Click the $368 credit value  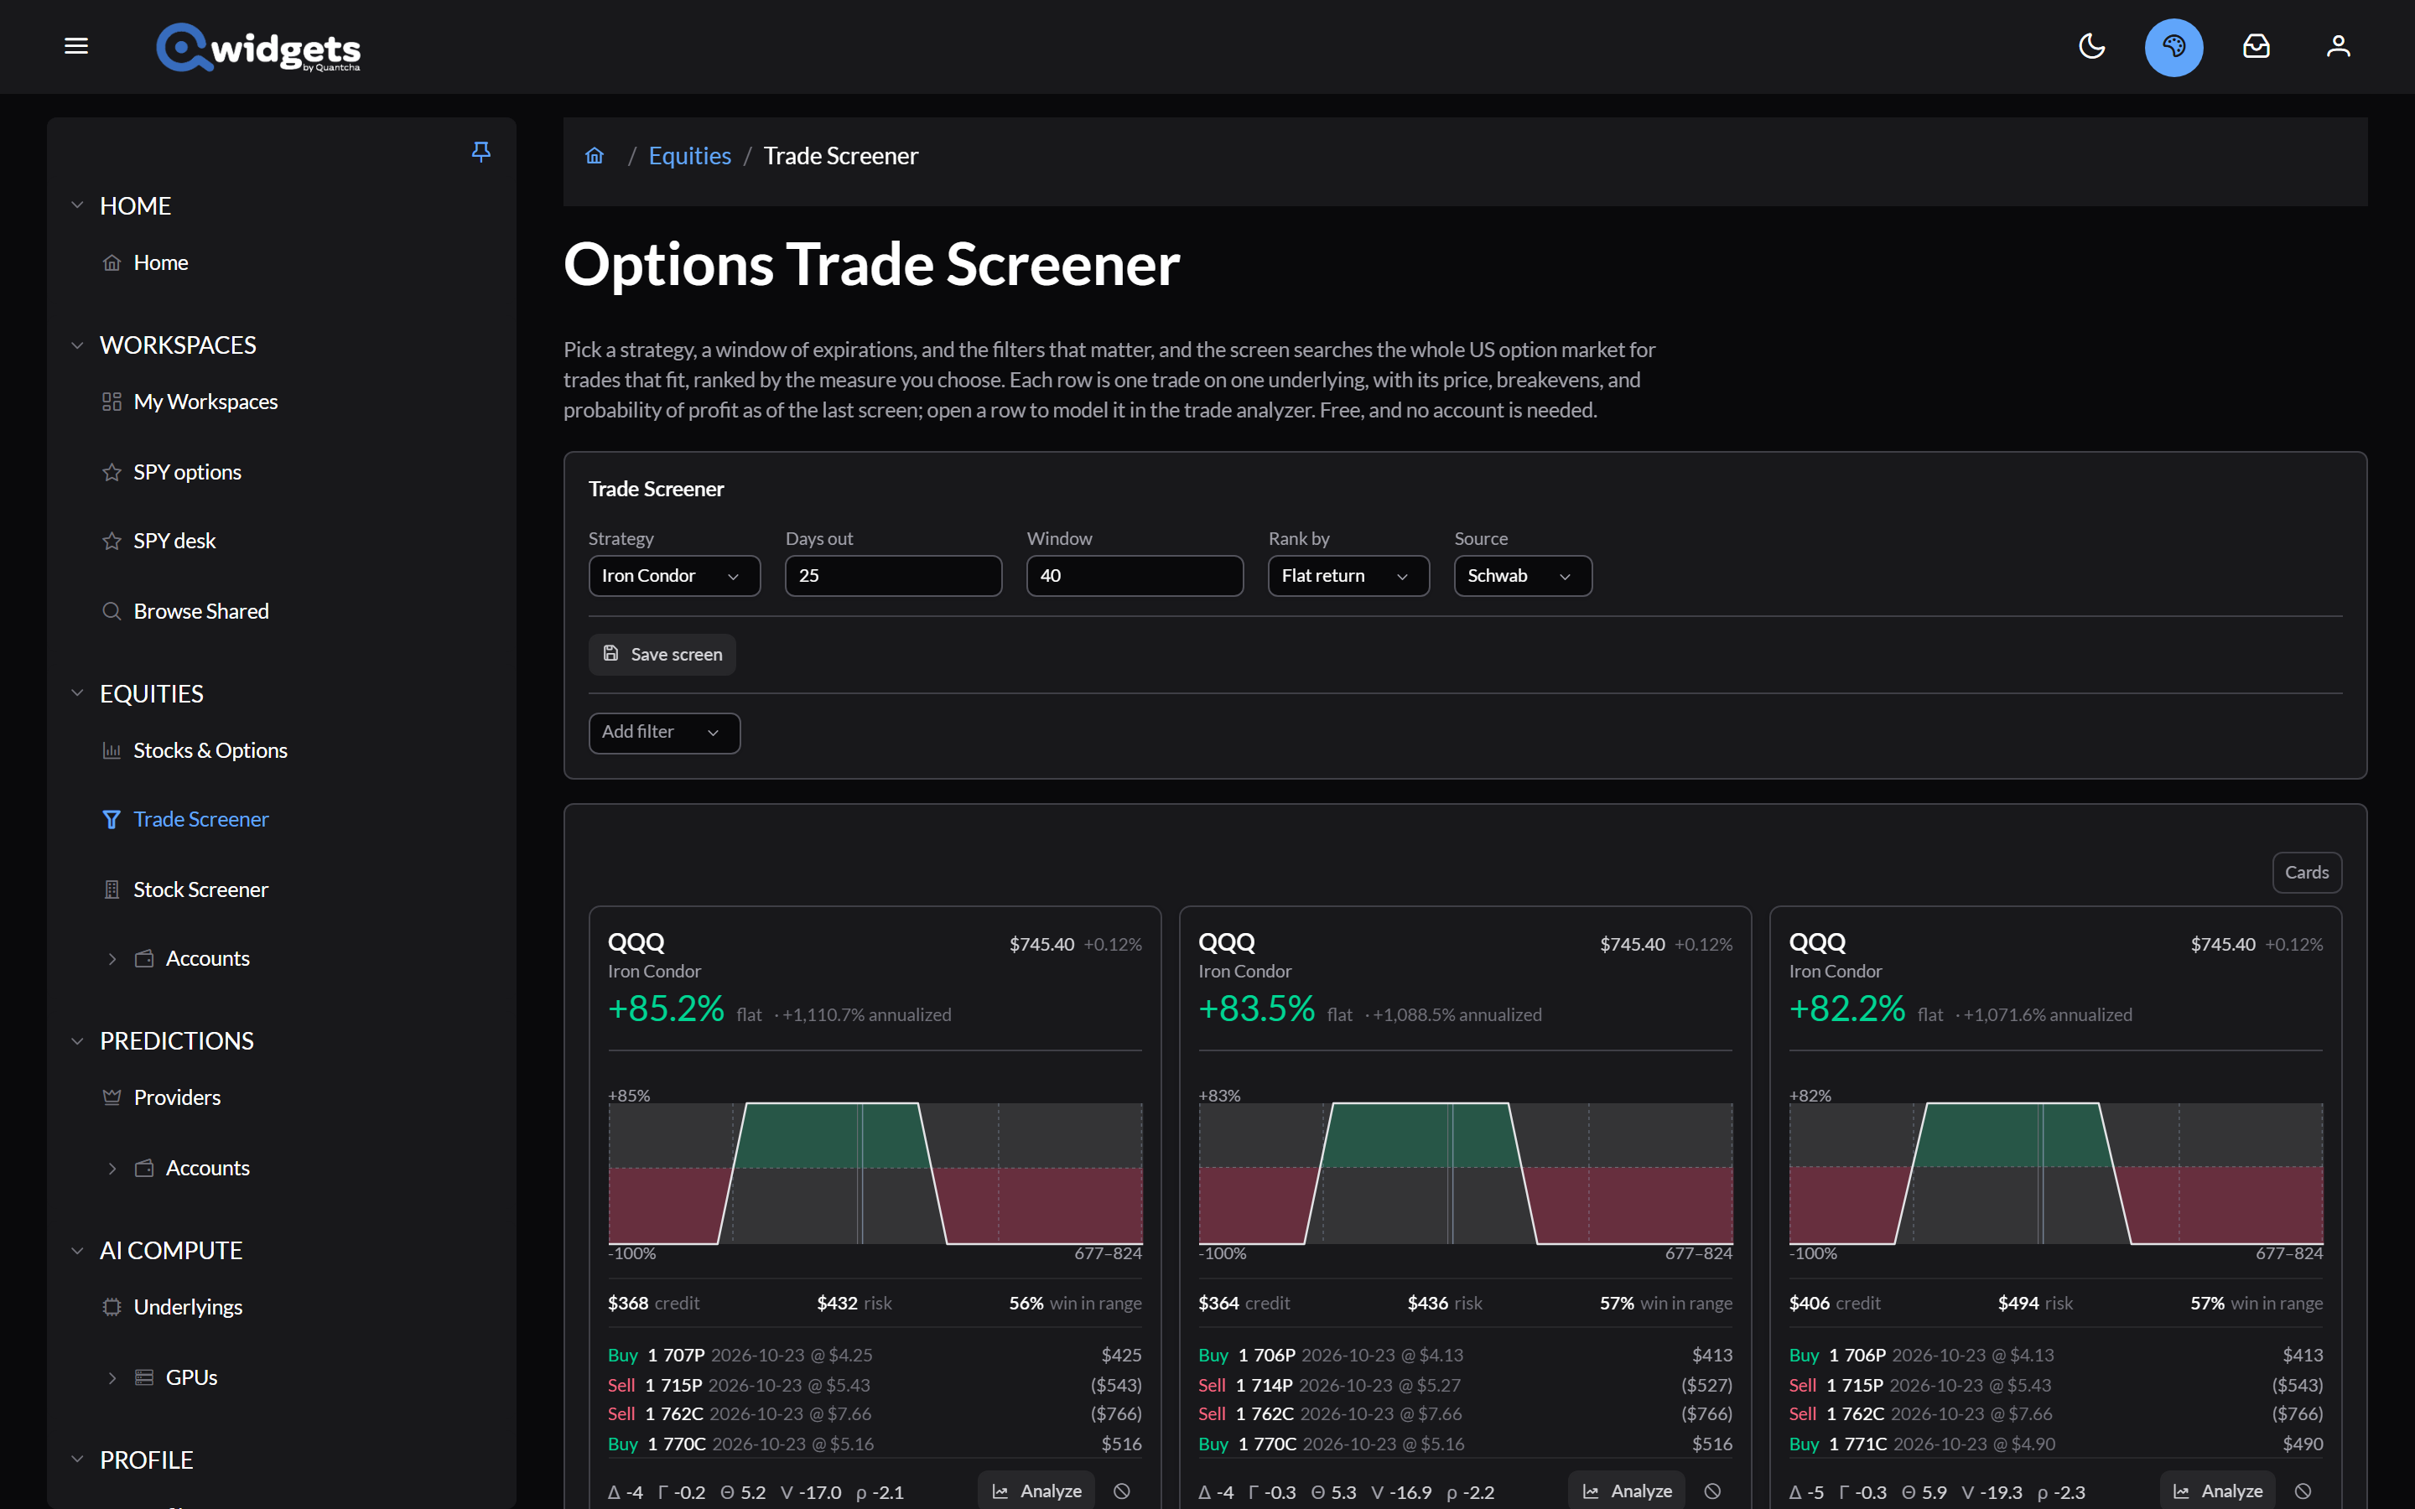click(628, 1304)
